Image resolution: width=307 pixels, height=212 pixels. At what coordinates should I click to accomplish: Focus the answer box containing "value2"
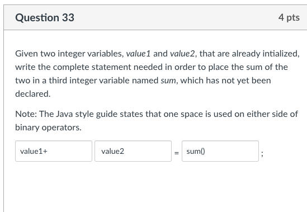tap(133, 151)
